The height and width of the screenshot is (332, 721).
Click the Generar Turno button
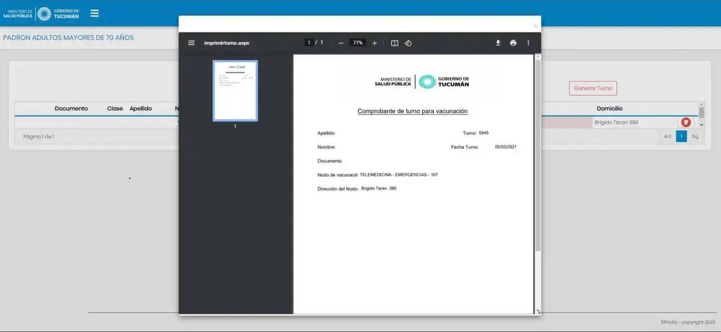pos(593,88)
